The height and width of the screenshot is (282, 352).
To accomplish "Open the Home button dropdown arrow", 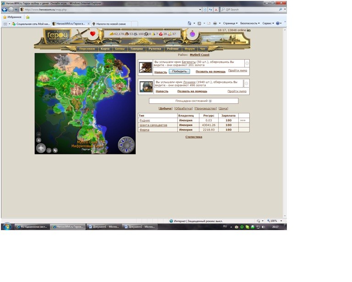I will click(194, 23).
